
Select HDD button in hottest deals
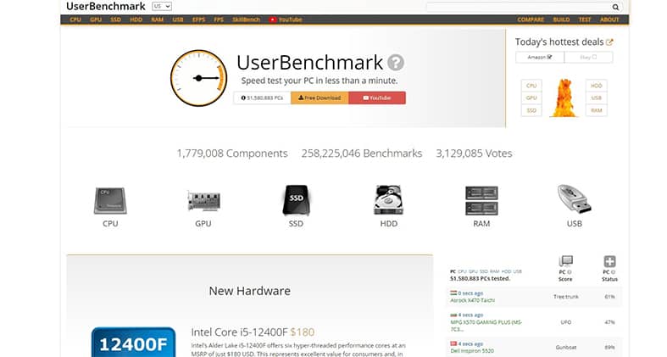click(x=597, y=86)
